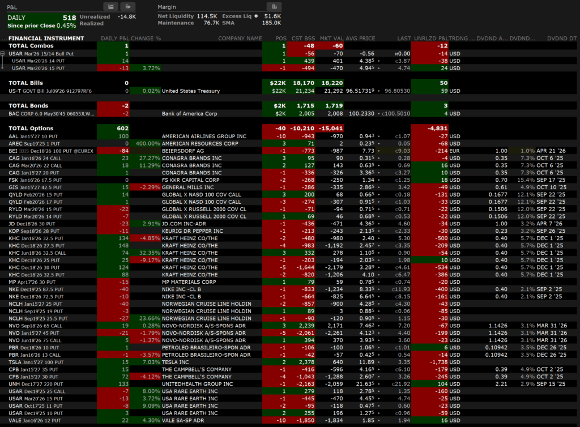Select the BAC CORP 6.0 May30'45 bond
This screenshot has height=427, width=580.
[48, 113]
